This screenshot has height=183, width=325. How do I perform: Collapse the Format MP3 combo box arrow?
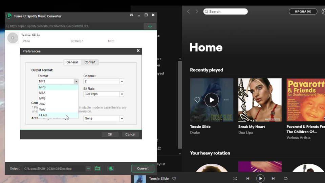pyautogui.click(x=76, y=81)
